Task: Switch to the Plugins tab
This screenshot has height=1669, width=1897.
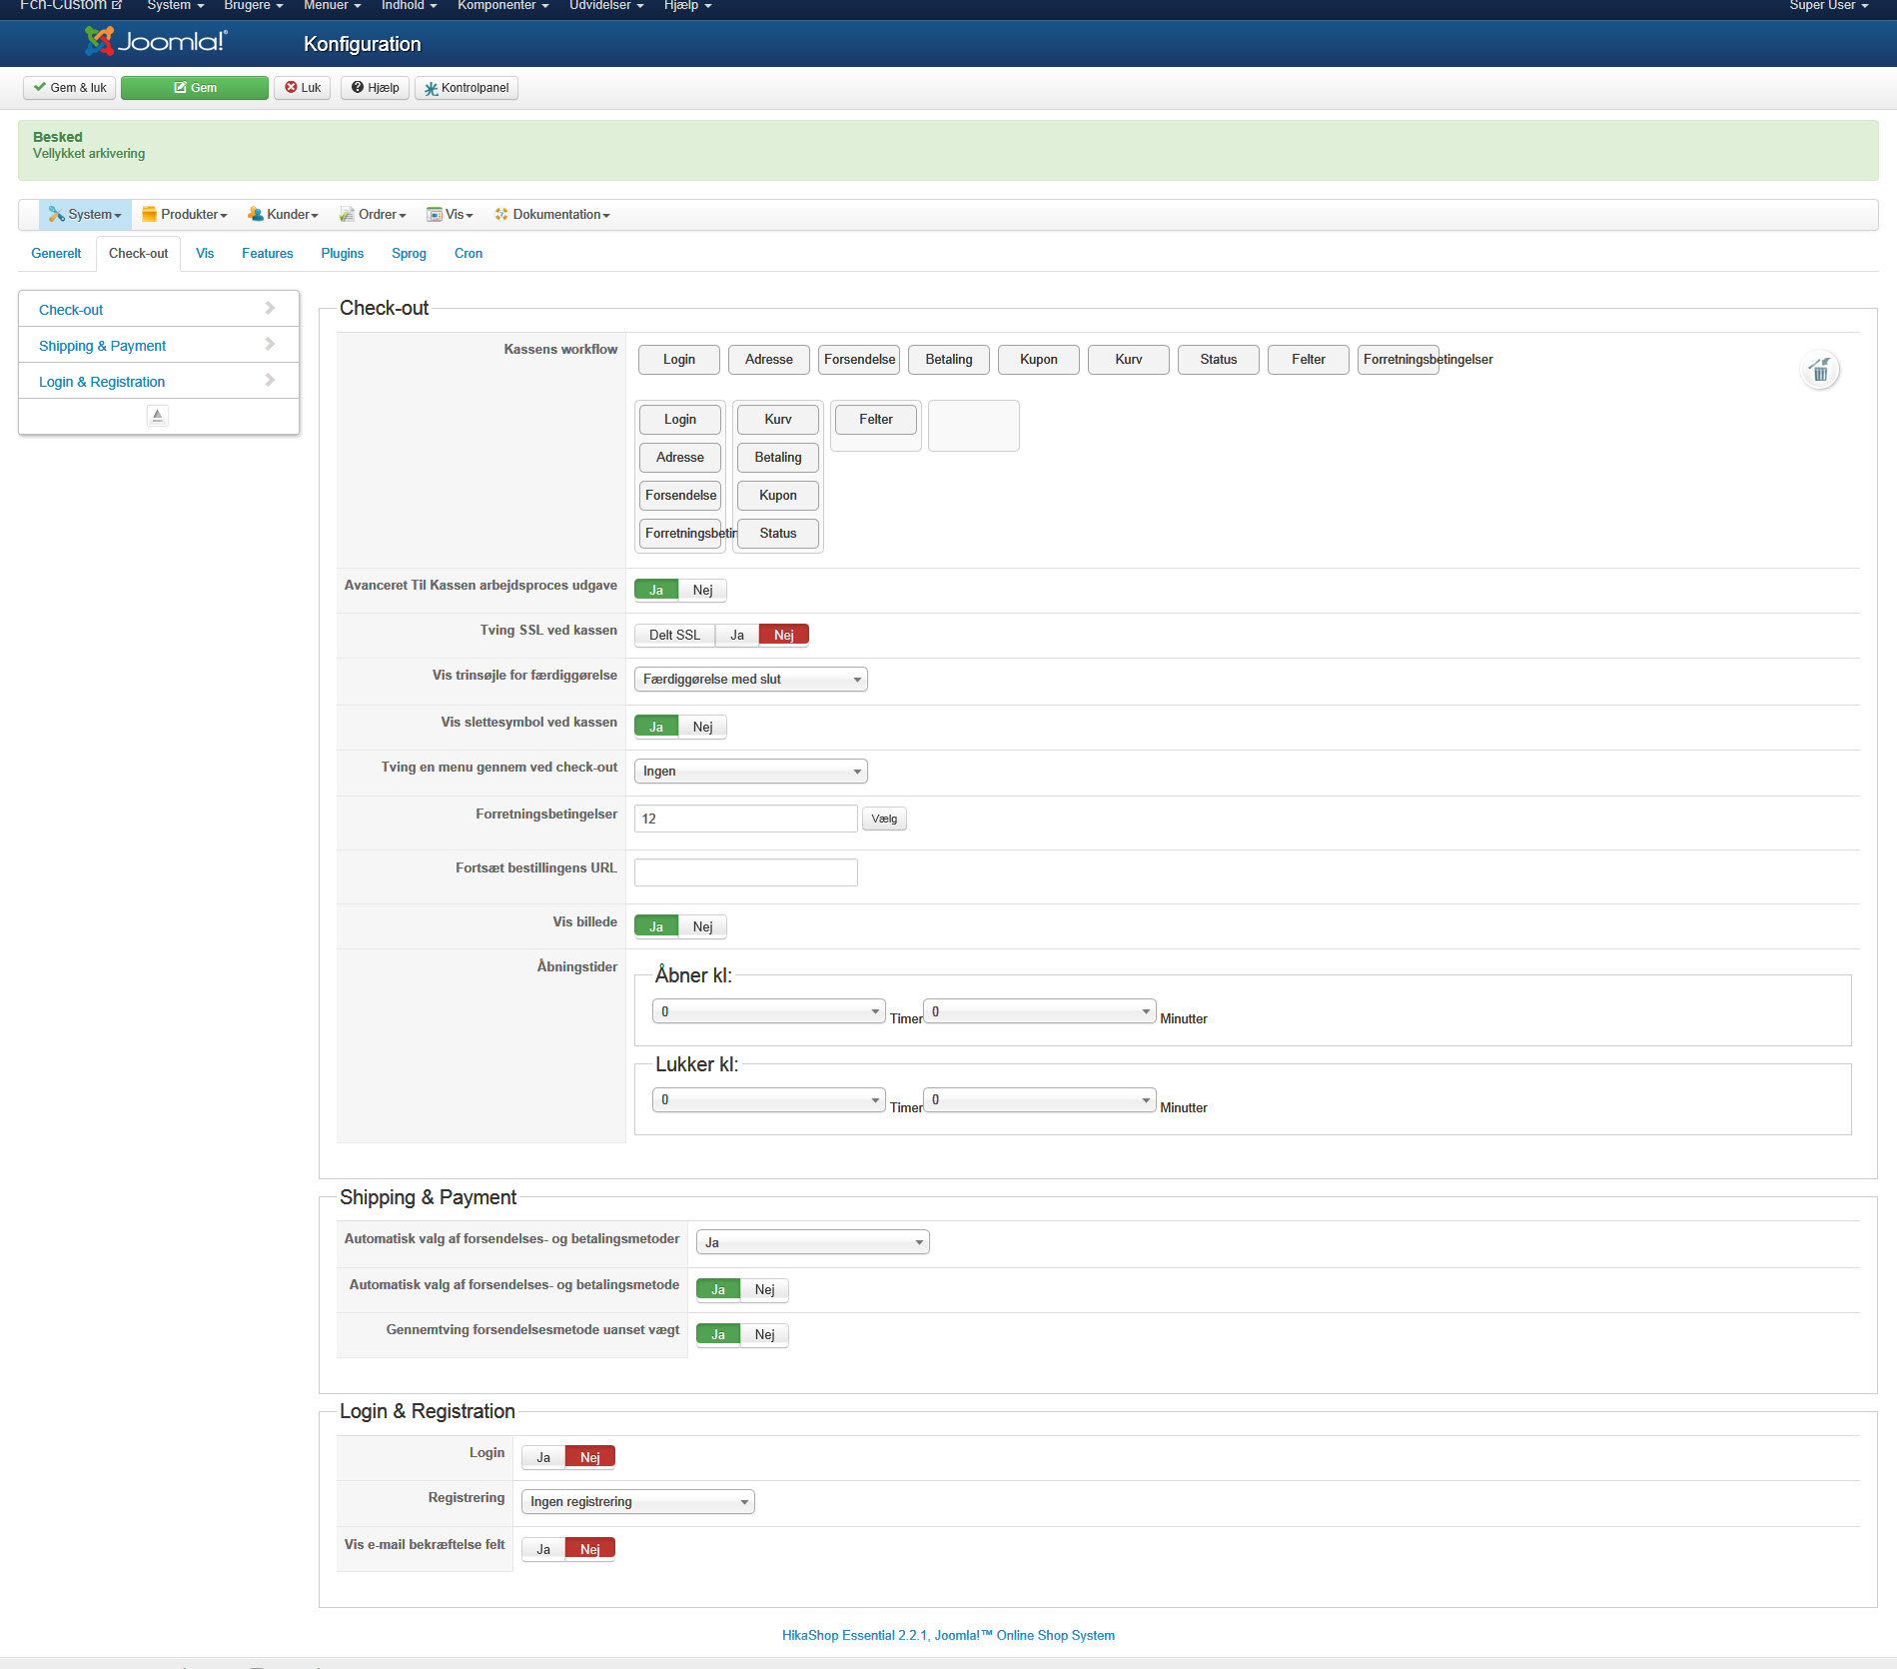Action: pyautogui.click(x=342, y=254)
